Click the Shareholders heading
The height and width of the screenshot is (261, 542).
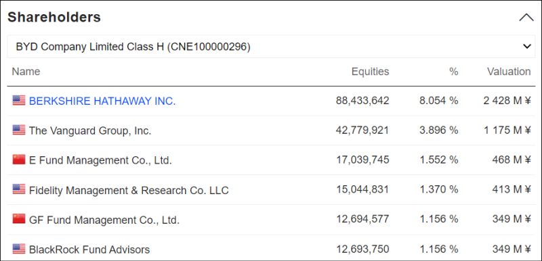pos(54,17)
